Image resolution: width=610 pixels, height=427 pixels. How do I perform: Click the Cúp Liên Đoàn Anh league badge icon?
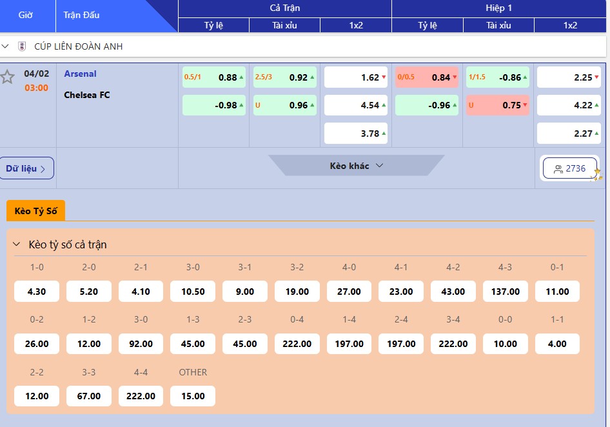click(22, 46)
